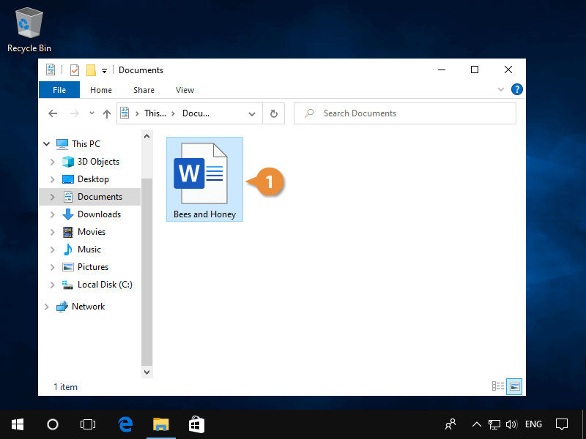Select Downloads in the navigation pane
The width and height of the screenshot is (586, 439).
[99, 214]
